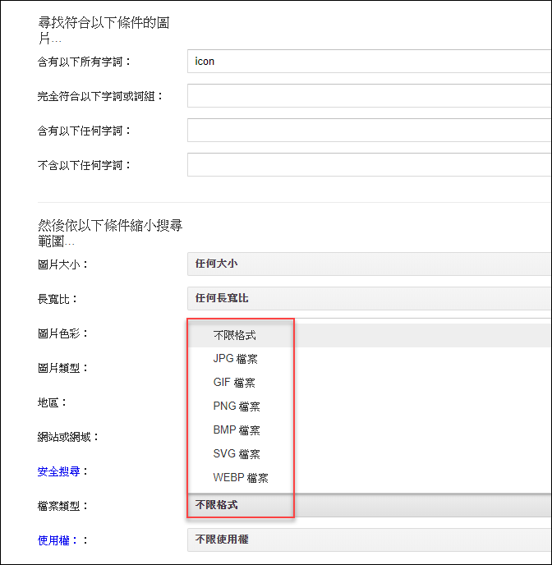This screenshot has height=565, width=552.
Task: Click the 圖片大小 label text
Action: pos(62,264)
